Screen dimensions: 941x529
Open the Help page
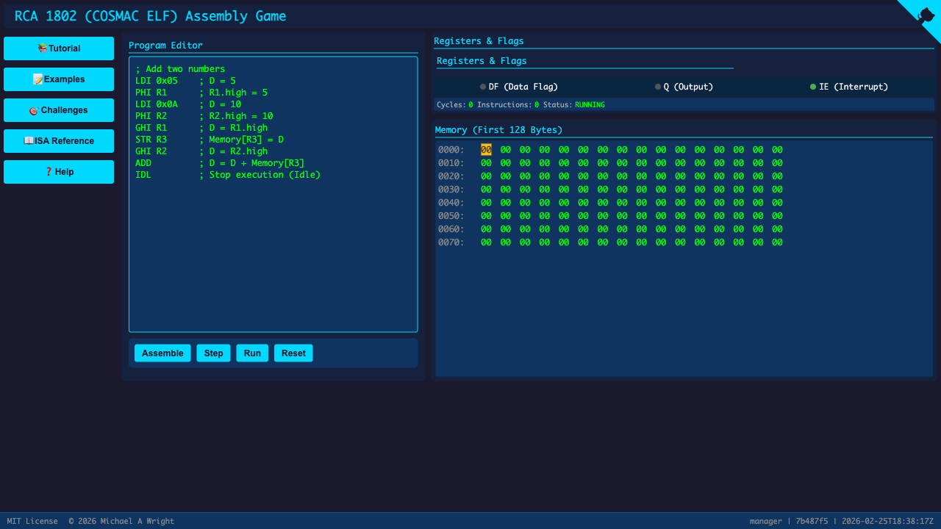tap(59, 172)
